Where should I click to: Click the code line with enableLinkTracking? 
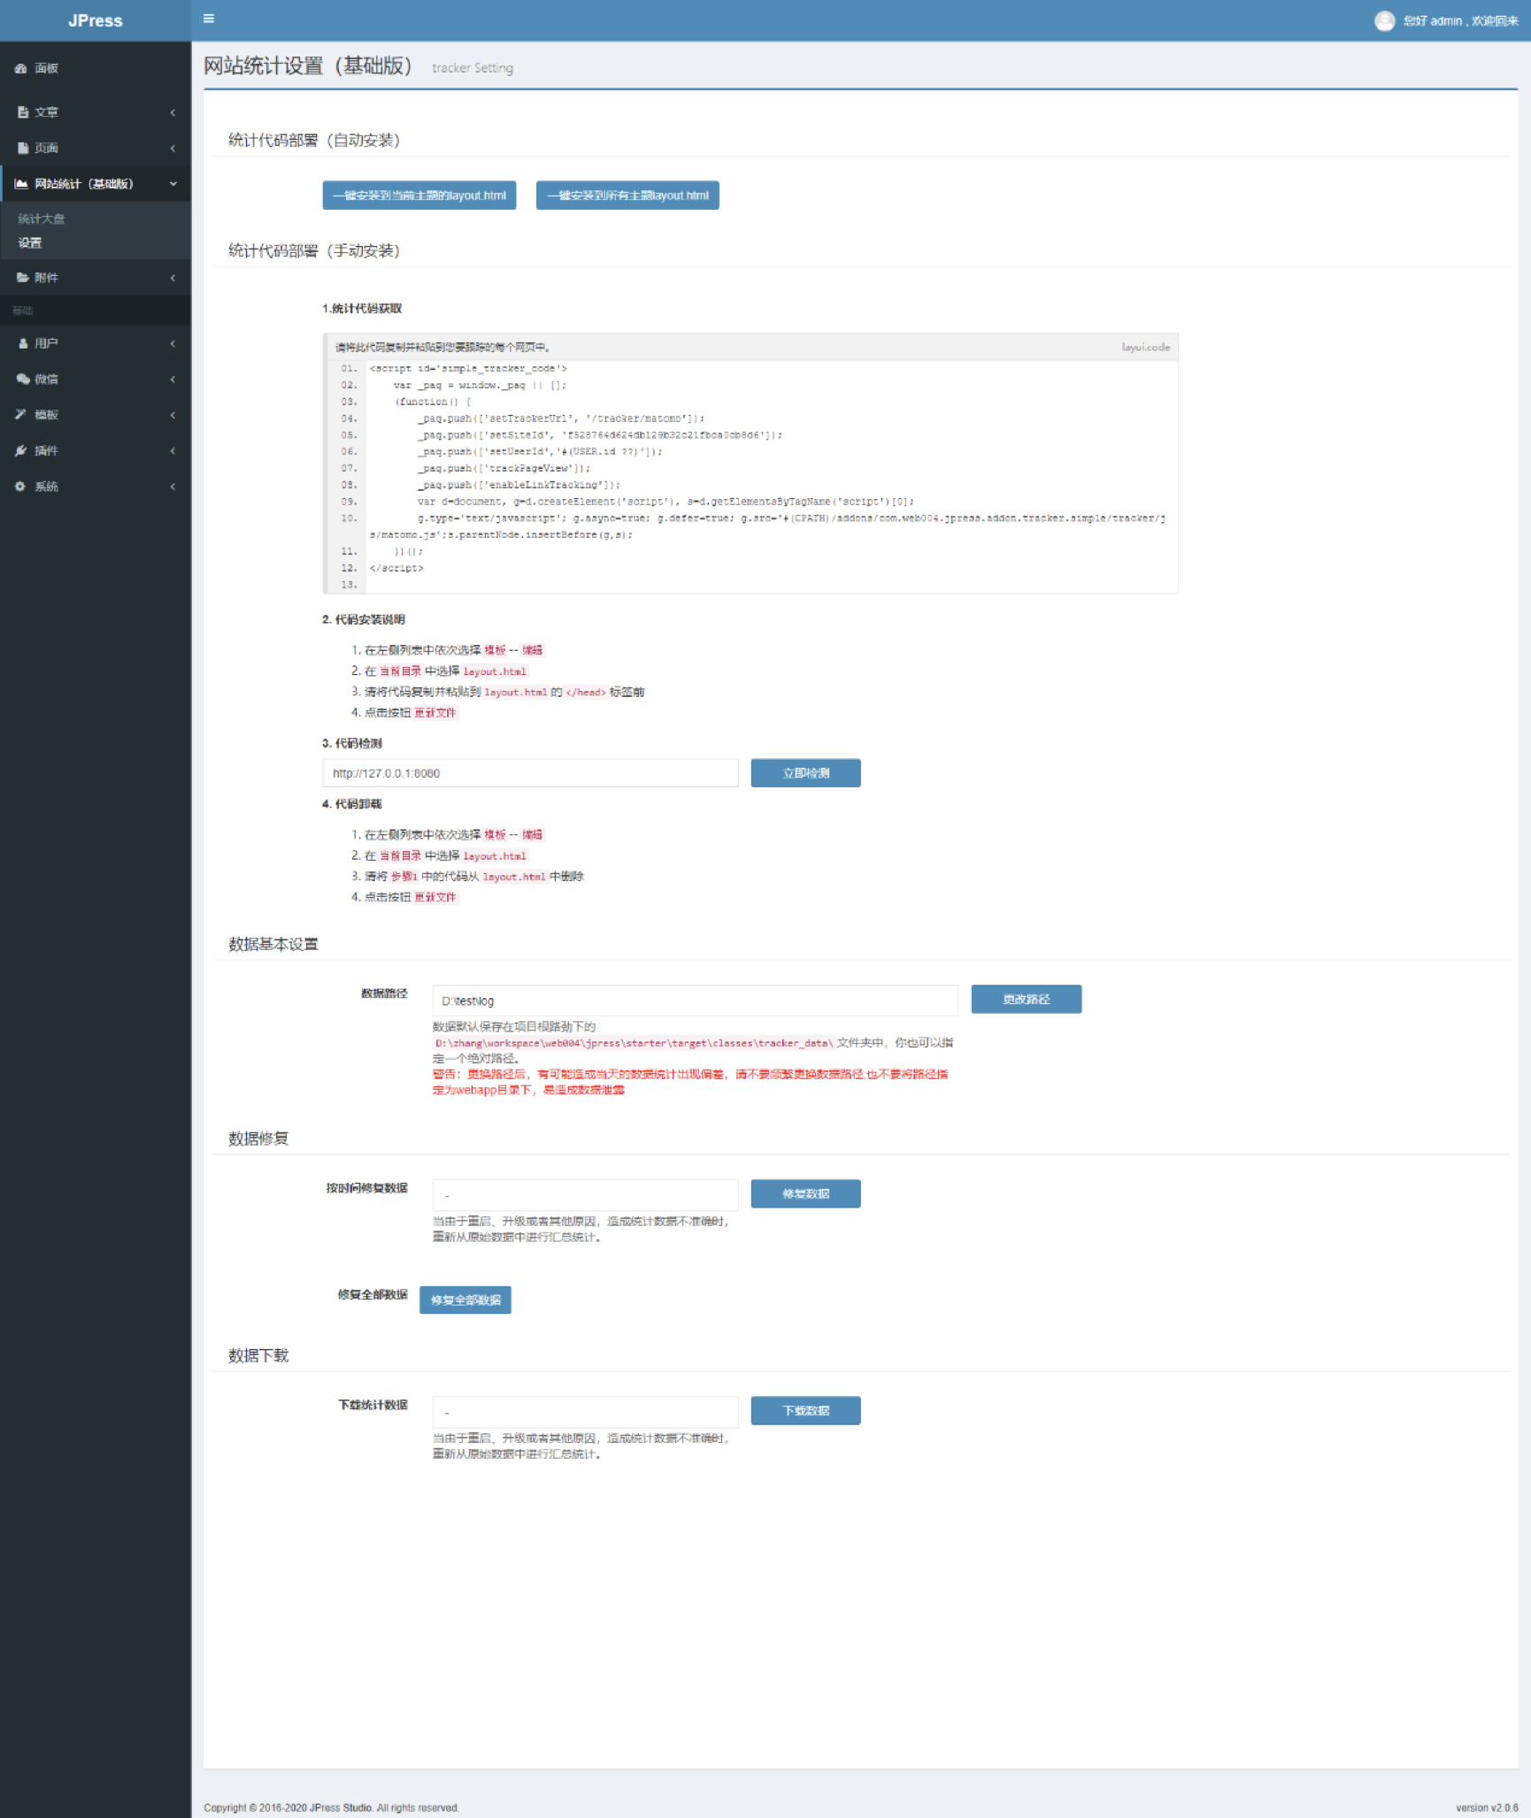point(519,484)
